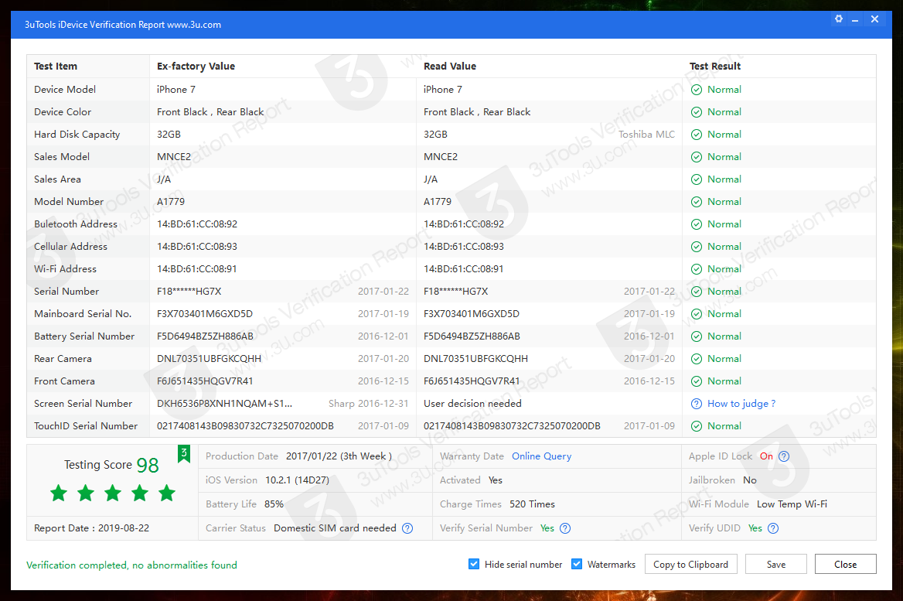
Task: Click the help icon next to Carrier Status
Action: pos(407,528)
